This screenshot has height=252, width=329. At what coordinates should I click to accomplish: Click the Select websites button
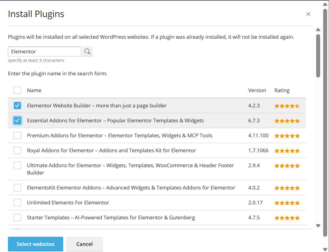tap(35, 244)
